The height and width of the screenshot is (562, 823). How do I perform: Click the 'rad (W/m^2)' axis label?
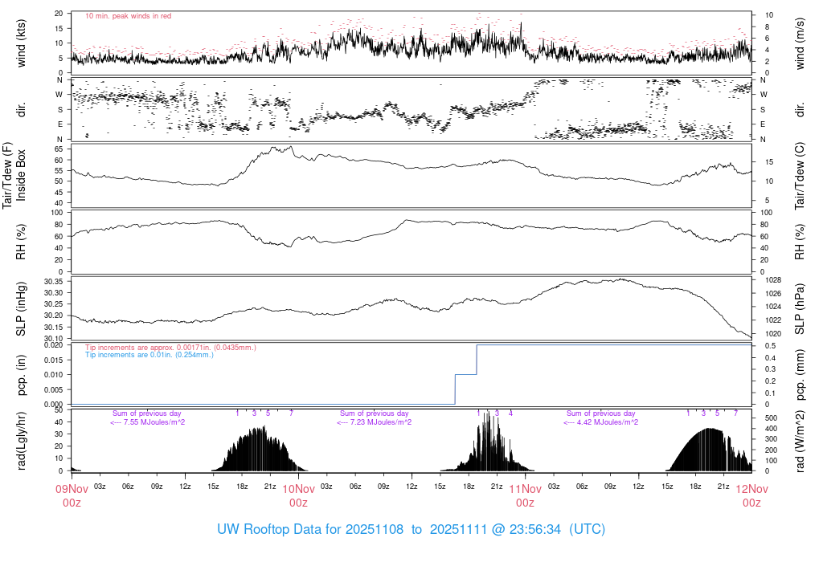pos(800,441)
